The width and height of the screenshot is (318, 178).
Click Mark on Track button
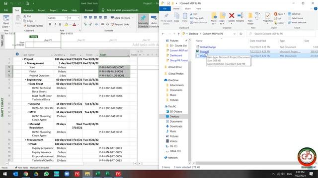[x=120, y=18]
